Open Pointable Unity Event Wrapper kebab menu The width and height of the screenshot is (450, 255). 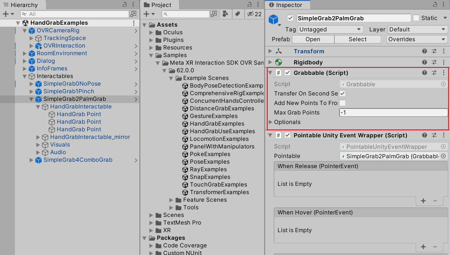444,135
